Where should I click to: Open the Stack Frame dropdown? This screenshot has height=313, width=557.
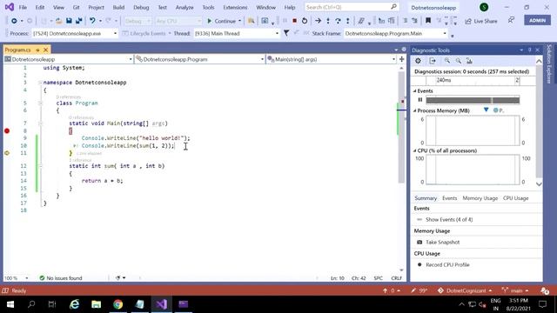(x=445, y=33)
